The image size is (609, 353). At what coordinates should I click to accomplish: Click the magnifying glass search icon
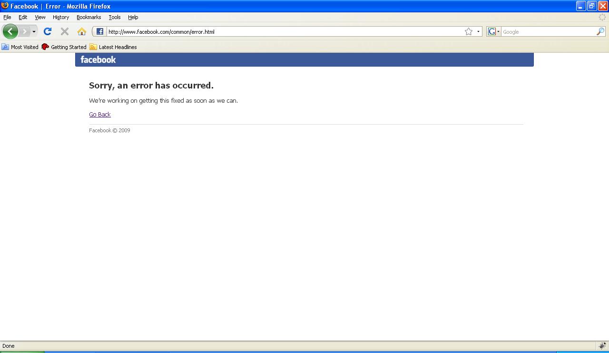[600, 31]
